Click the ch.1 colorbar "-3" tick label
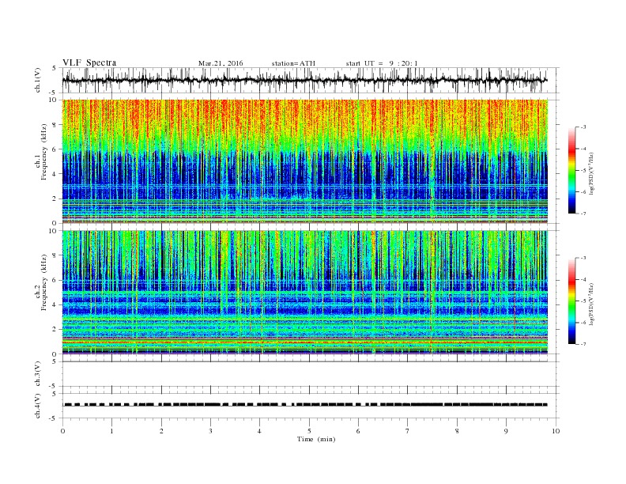 point(583,127)
